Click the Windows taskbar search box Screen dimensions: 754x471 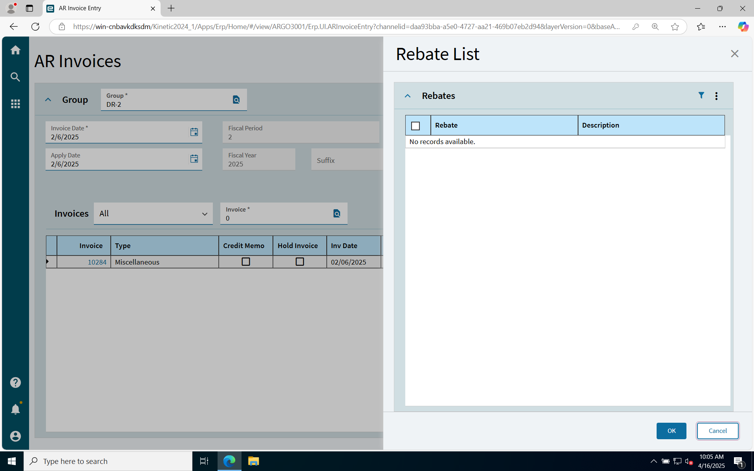click(108, 461)
